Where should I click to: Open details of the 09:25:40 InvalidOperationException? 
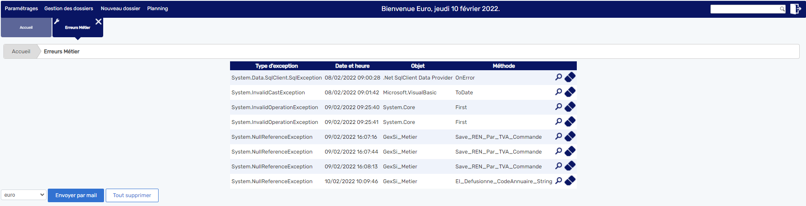click(x=559, y=107)
